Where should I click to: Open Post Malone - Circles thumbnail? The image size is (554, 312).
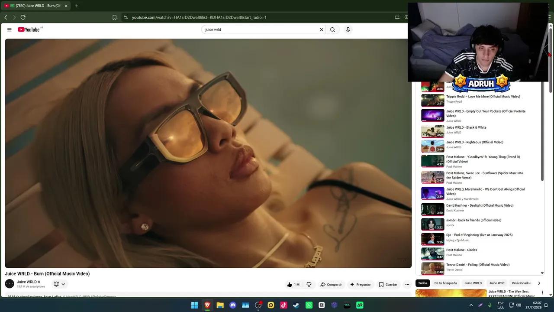pos(433,253)
